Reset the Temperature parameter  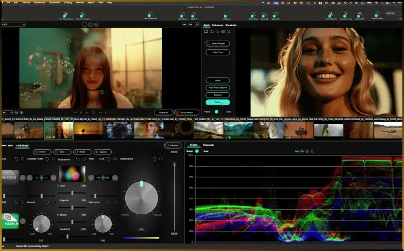tap(154, 159)
